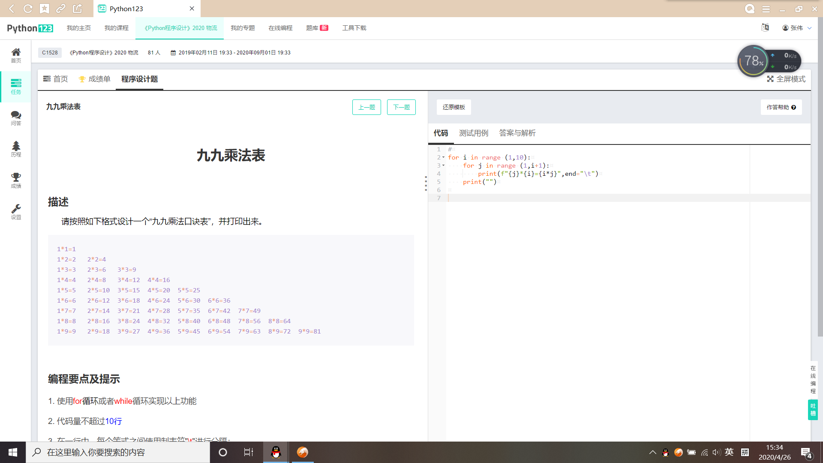The image size is (823, 463).
Task: Click the panel divider drag handle
Action: coord(426,183)
